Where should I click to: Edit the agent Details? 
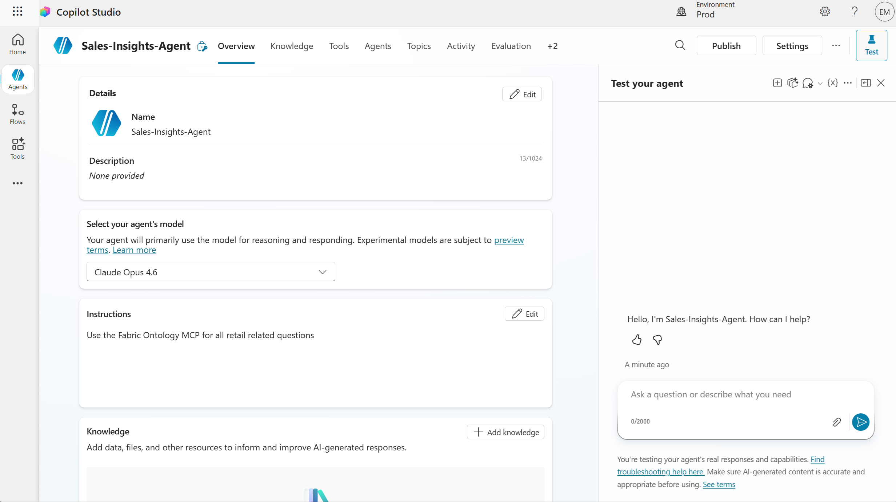pos(522,94)
